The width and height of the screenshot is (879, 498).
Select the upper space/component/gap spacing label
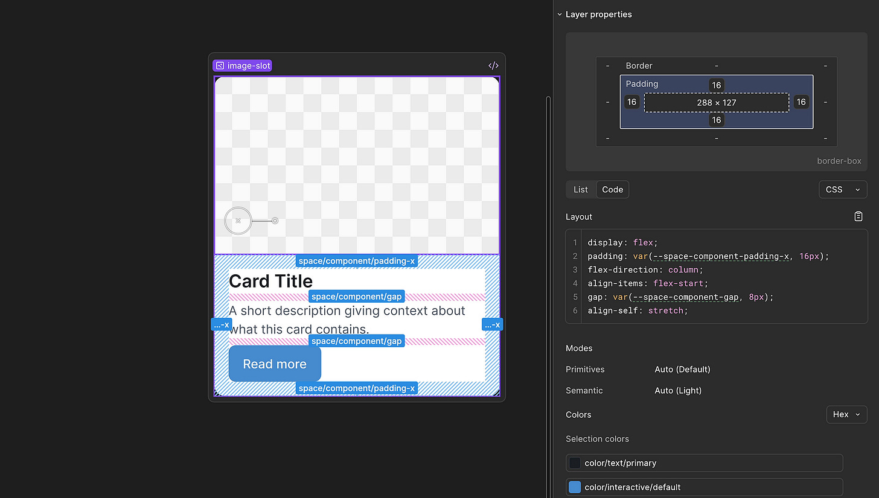(356, 296)
